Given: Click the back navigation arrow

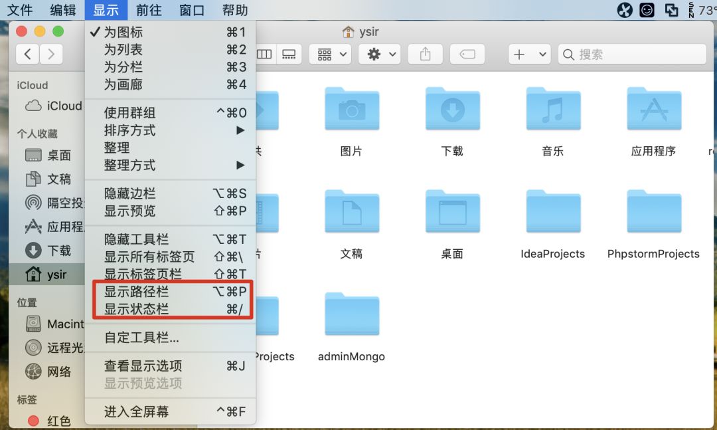Looking at the screenshot, I should tap(27, 54).
